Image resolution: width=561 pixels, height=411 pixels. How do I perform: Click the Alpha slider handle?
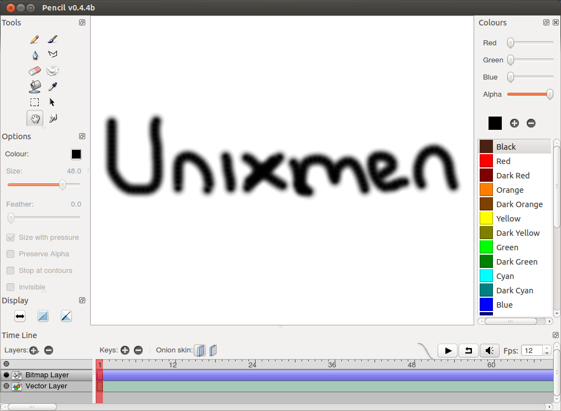tap(550, 94)
